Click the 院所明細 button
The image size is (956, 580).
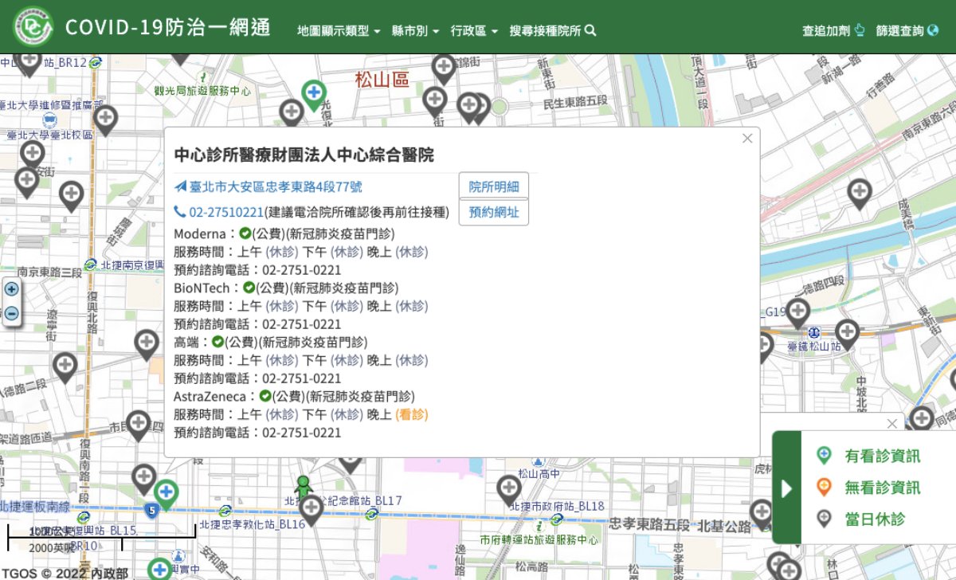[493, 186]
